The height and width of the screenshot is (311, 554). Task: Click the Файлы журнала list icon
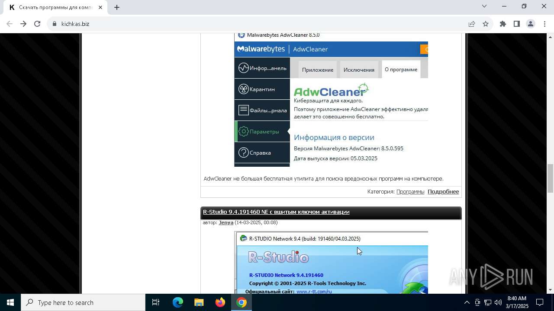[x=243, y=110]
